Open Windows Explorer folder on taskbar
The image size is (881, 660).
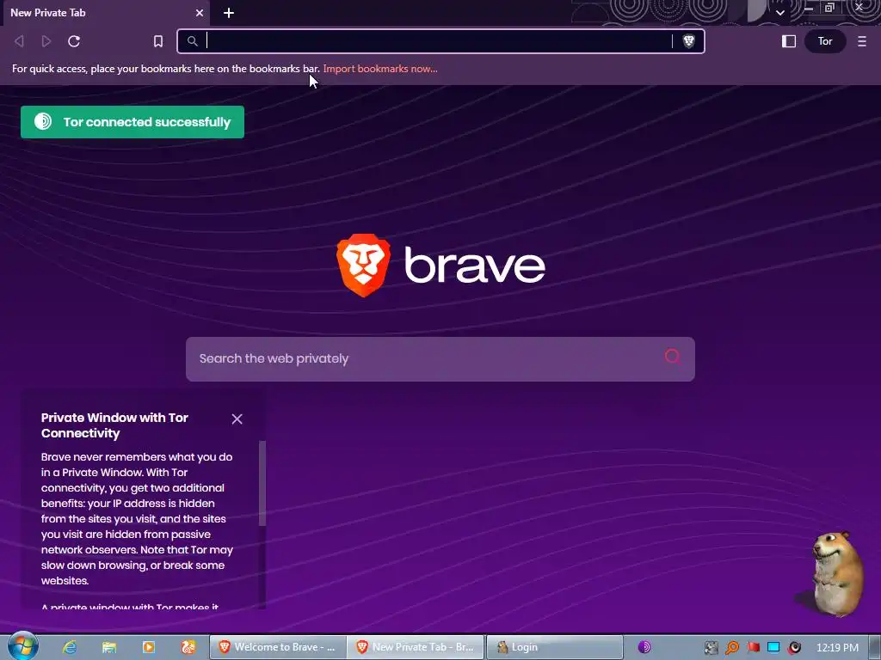[109, 647]
